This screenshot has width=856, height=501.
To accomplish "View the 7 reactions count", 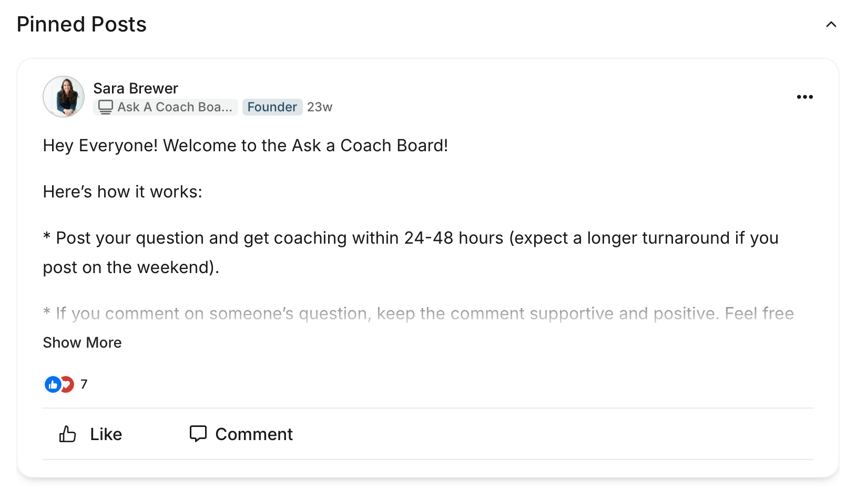I will click(84, 384).
